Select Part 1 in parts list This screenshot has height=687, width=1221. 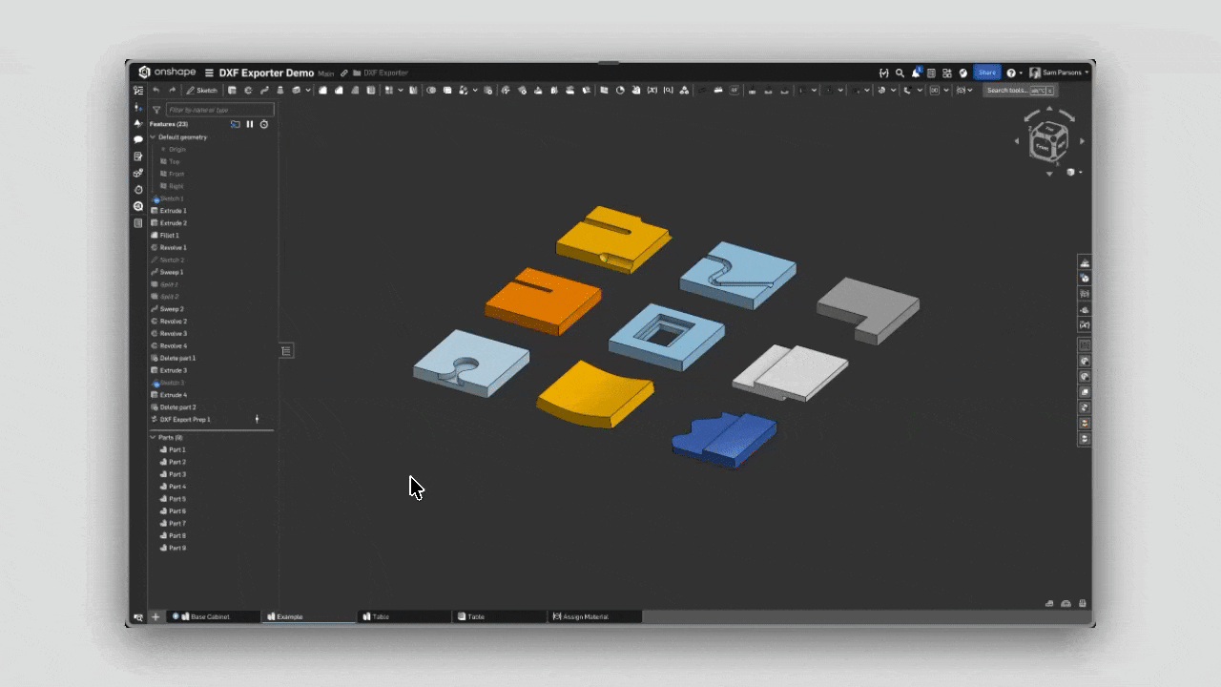pos(176,449)
